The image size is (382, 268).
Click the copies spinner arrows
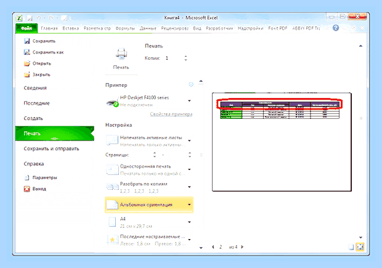click(x=185, y=58)
